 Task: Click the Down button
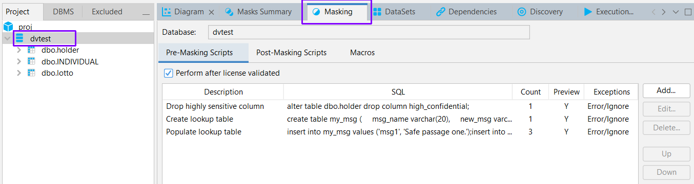[x=666, y=172]
